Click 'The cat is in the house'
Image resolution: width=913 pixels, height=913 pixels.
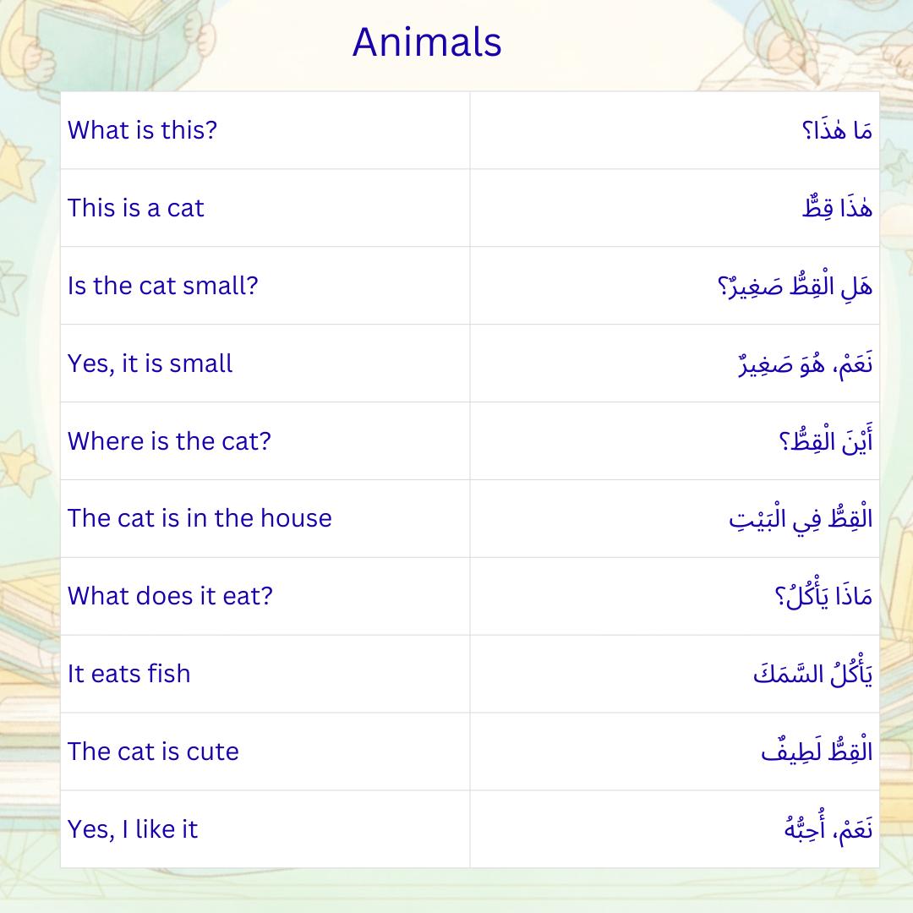tap(200, 518)
